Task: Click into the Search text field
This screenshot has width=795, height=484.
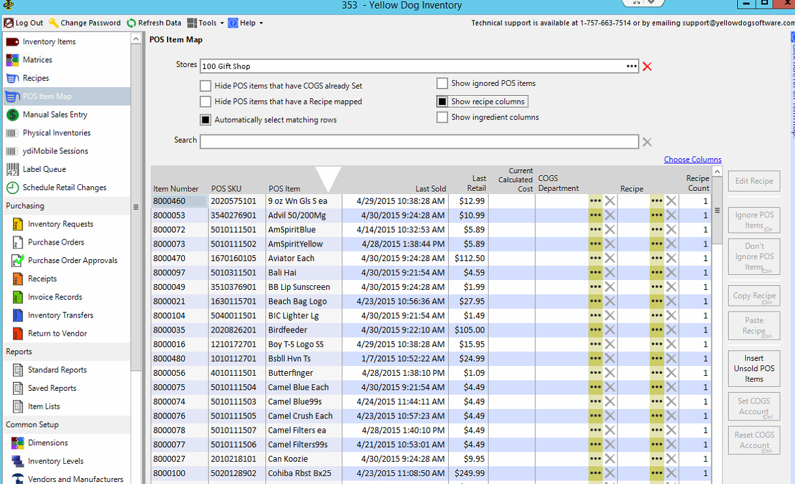Action: coord(419,142)
